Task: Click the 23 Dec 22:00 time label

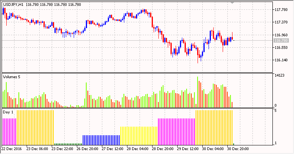Action: click(x=62, y=149)
